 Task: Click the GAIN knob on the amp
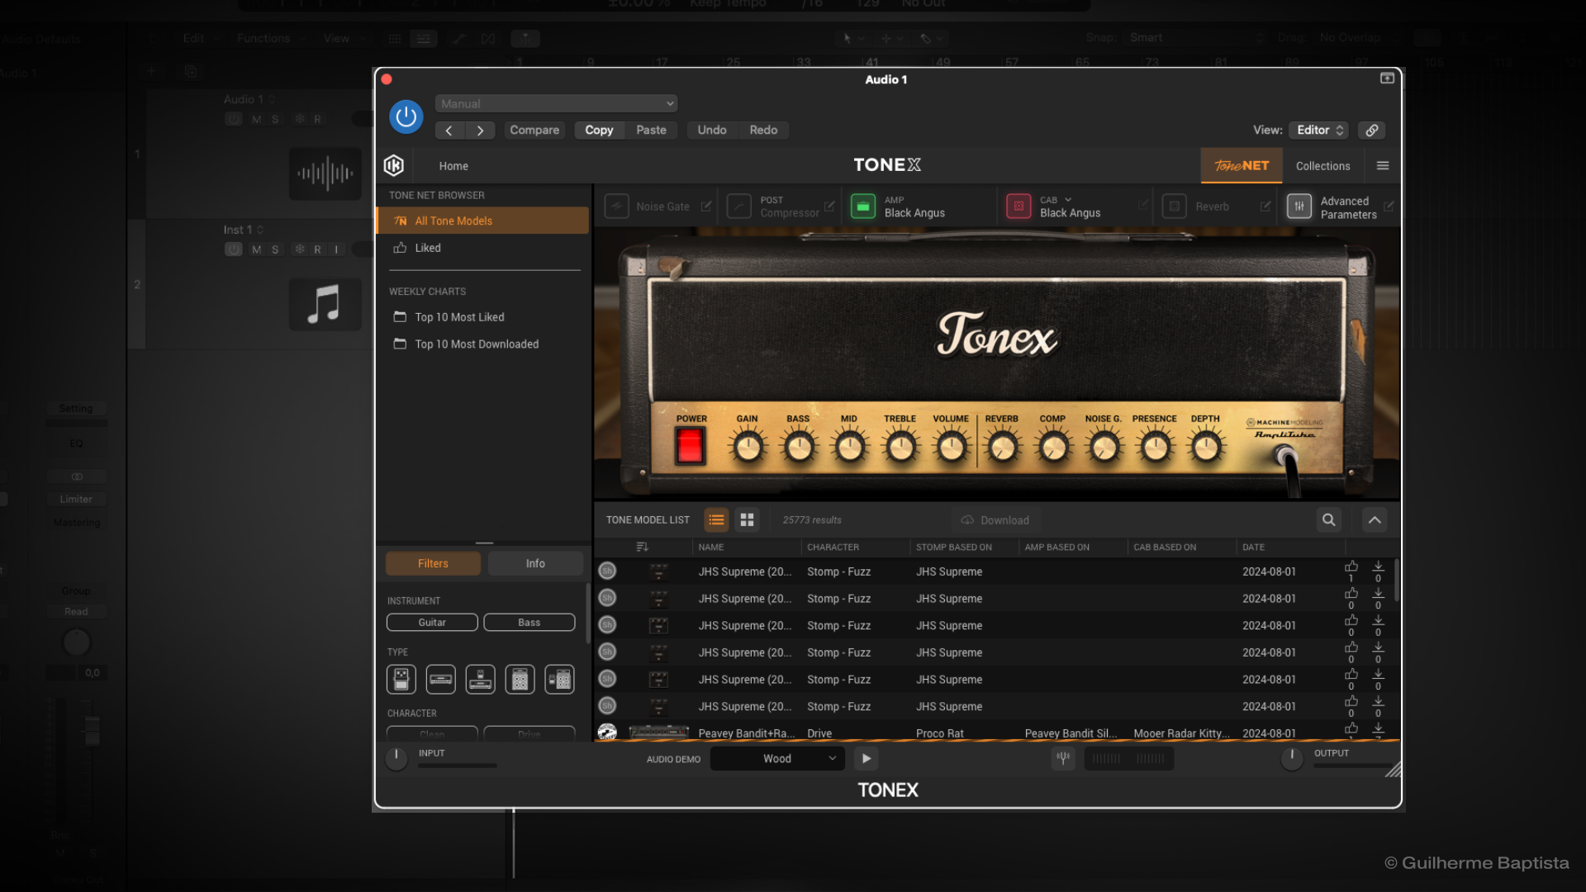point(748,448)
